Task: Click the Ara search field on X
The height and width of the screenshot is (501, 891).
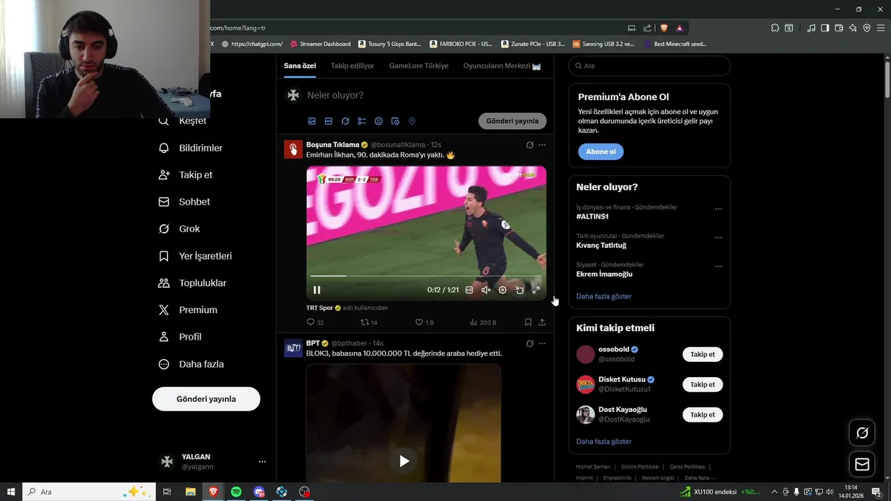Action: 649,65
